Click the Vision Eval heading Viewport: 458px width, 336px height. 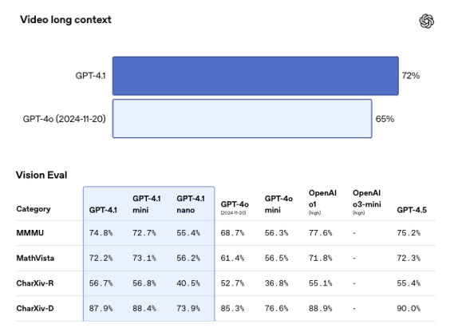click(x=41, y=175)
